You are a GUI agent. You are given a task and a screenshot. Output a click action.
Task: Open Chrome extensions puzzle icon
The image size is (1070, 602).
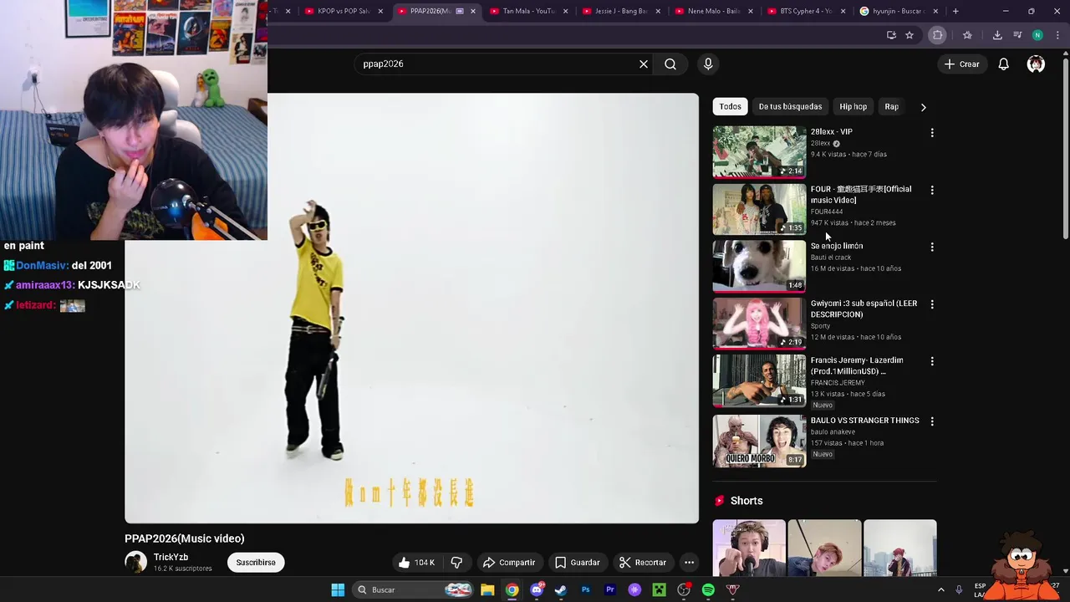938,35
